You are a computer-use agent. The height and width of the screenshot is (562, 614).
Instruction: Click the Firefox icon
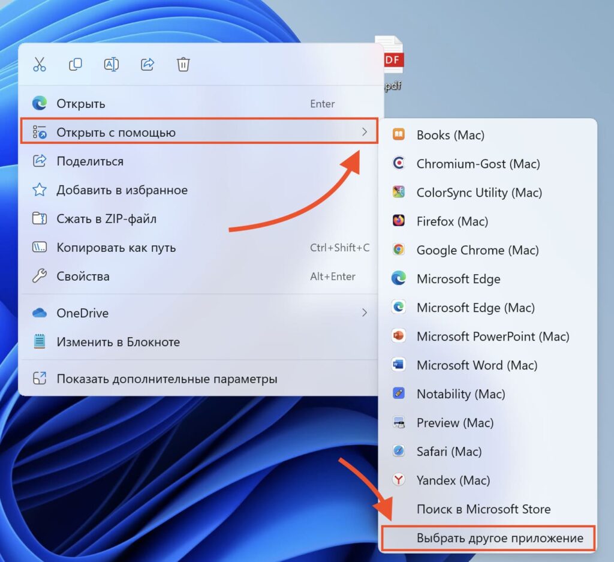point(399,221)
